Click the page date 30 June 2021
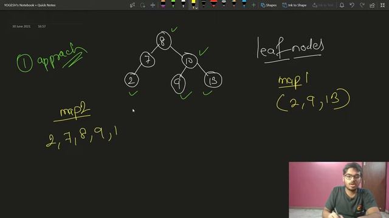The width and height of the screenshot is (389, 218). pyautogui.click(x=21, y=26)
